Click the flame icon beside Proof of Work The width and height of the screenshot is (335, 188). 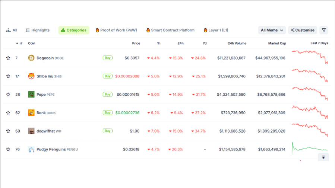pyautogui.click(x=97, y=30)
